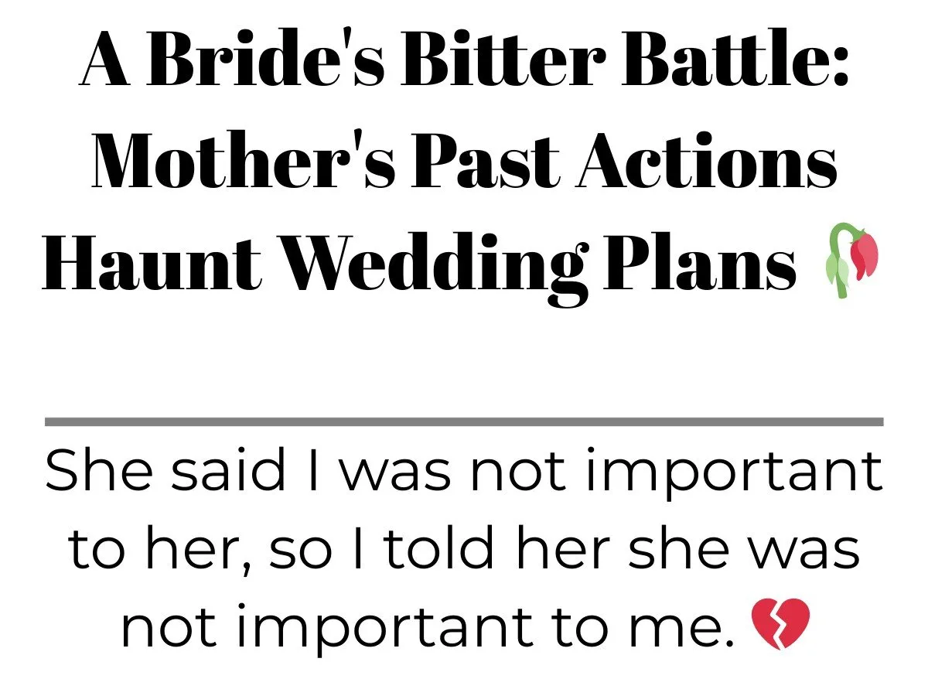Click the broken heart emoji

tap(781, 623)
